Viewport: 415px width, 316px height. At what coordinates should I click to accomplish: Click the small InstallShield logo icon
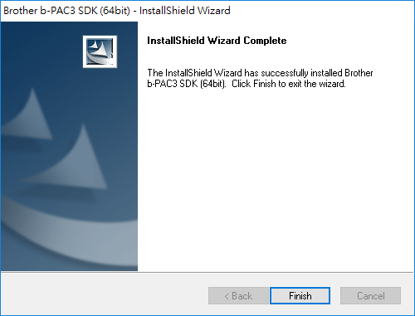click(x=100, y=51)
